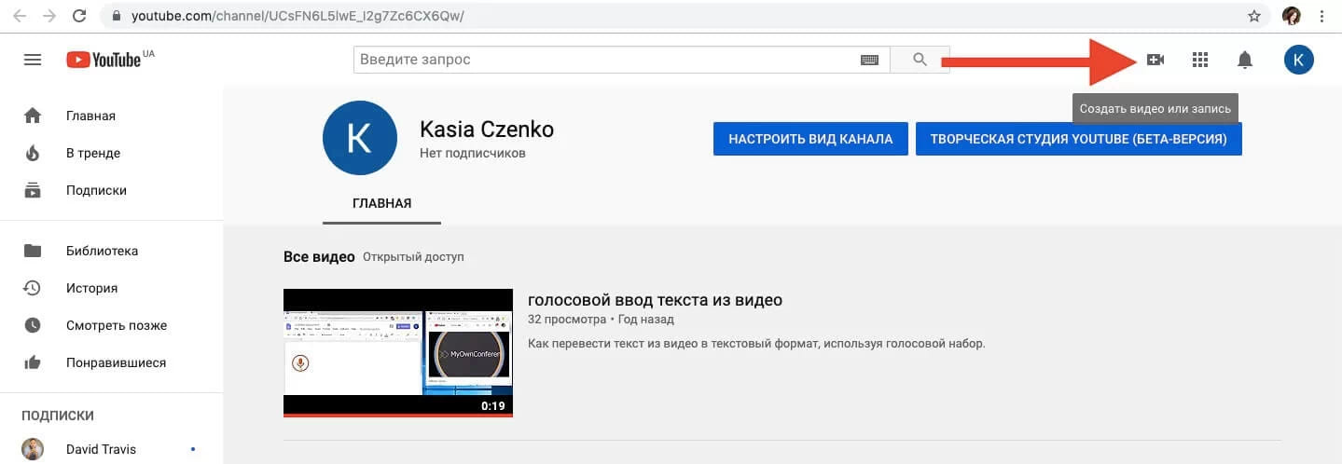Click ТВОРЧЕСКАЯ СТУДИЯ YOUTUBE button

[x=1079, y=139]
